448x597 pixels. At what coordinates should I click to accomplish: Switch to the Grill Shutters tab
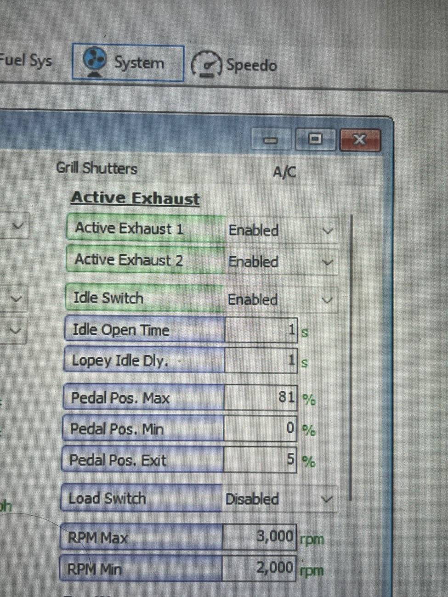tap(96, 168)
